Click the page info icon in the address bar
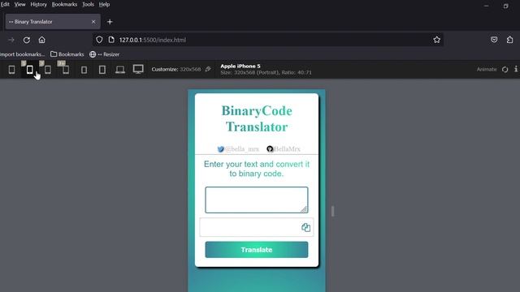520x292 pixels. point(111,40)
